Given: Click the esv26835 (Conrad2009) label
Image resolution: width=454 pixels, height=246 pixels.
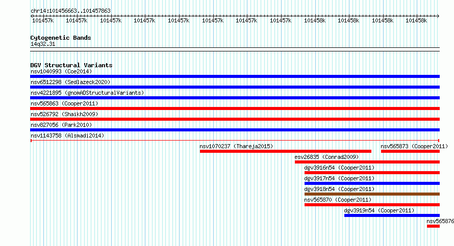Looking at the screenshot, I should (x=326, y=157).
